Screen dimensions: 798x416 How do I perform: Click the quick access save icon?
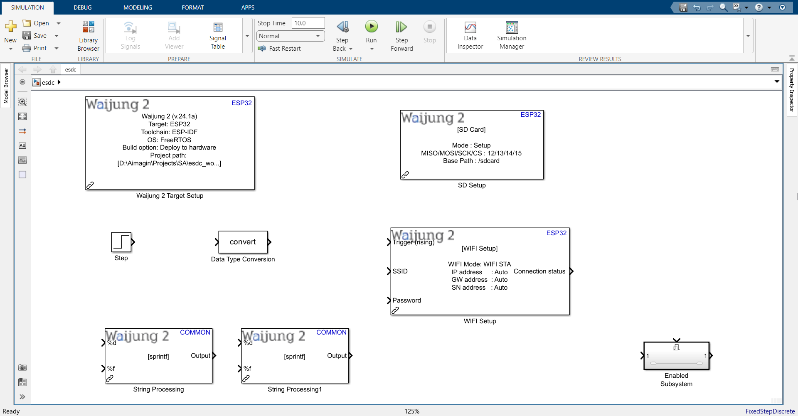683,7
